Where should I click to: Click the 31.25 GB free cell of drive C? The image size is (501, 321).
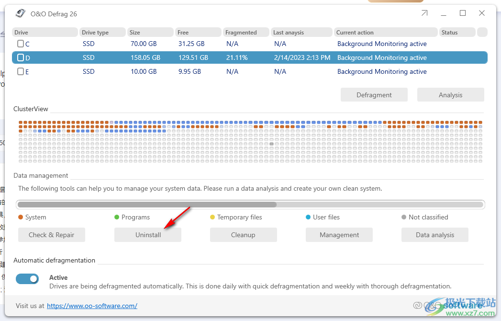point(191,44)
